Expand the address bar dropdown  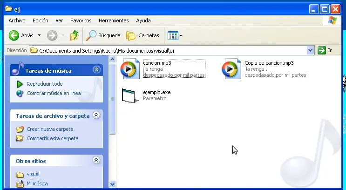pos(310,51)
